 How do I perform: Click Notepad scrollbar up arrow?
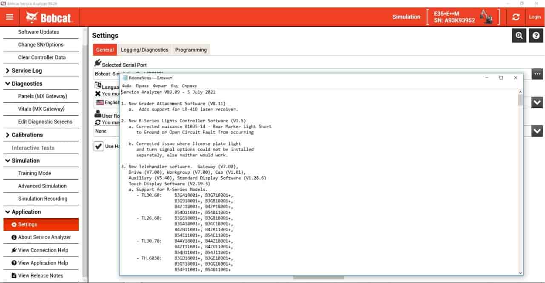coord(520,92)
